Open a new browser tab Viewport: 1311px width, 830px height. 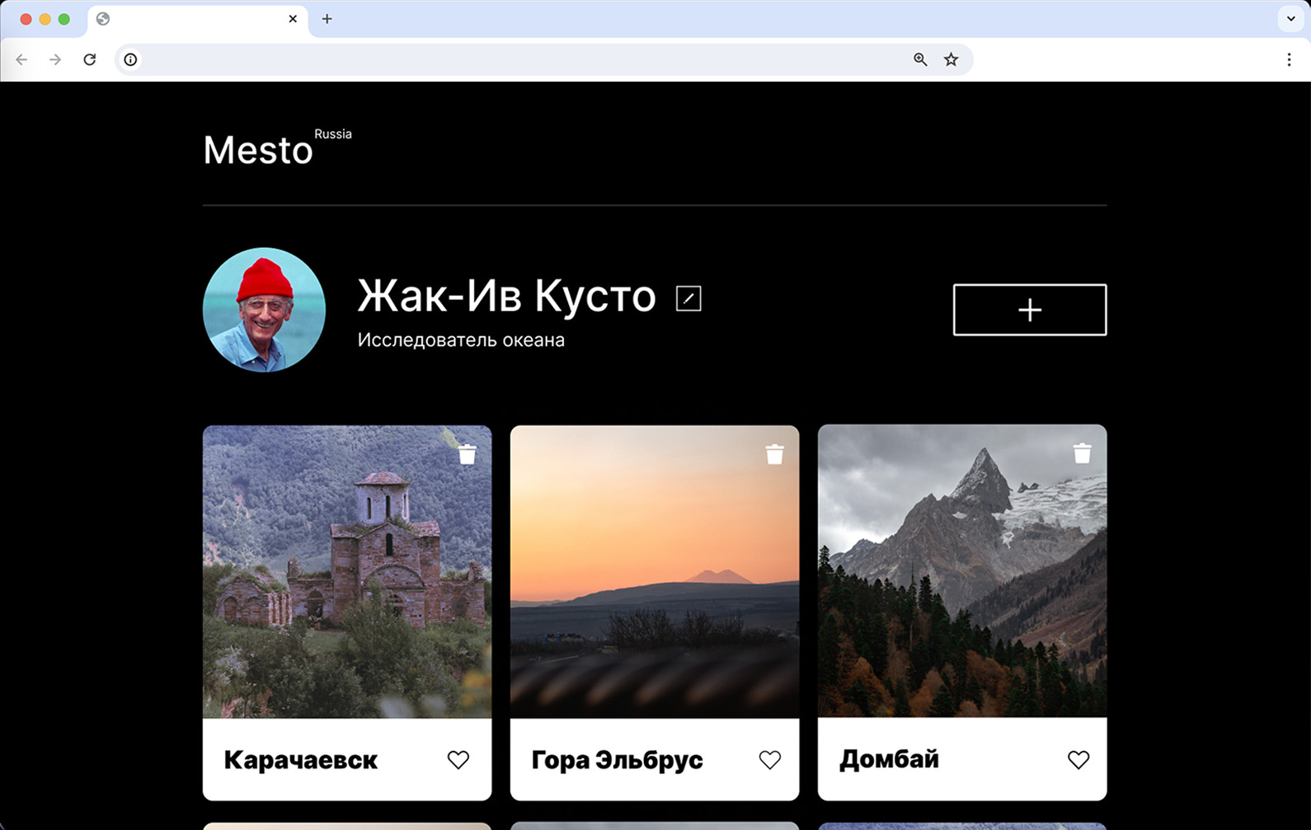(x=327, y=19)
